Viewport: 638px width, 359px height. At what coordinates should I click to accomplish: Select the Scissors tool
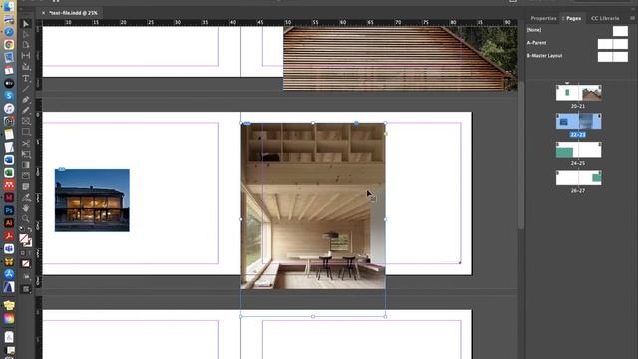click(x=26, y=143)
